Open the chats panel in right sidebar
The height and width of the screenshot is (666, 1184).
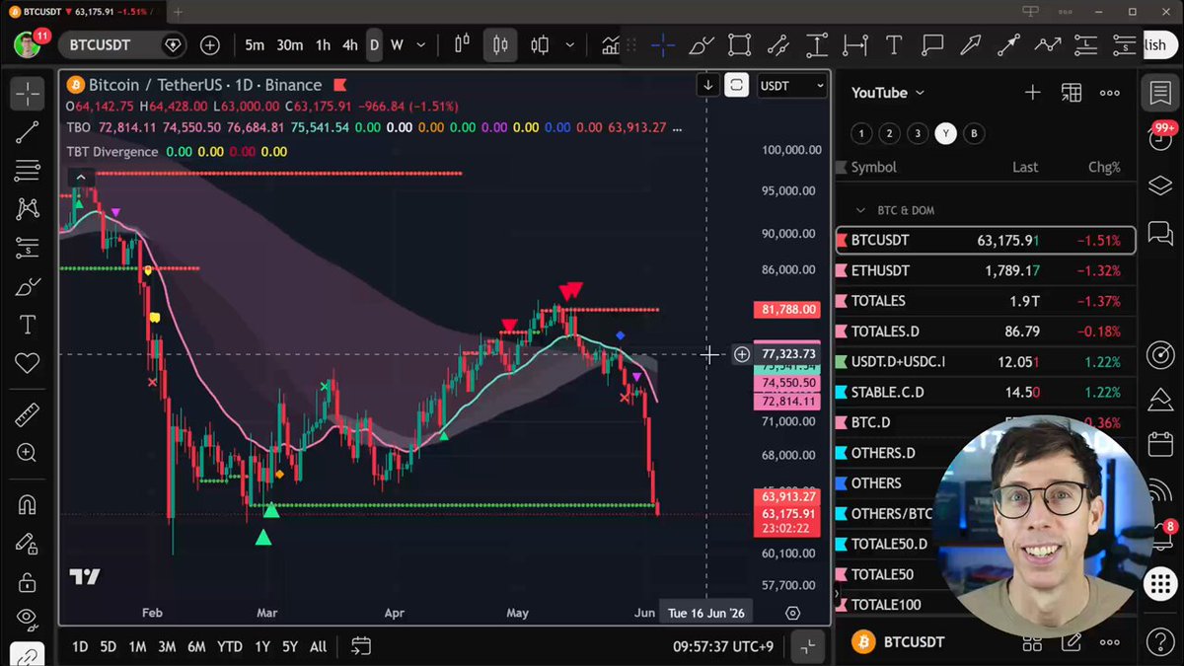[1159, 233]
